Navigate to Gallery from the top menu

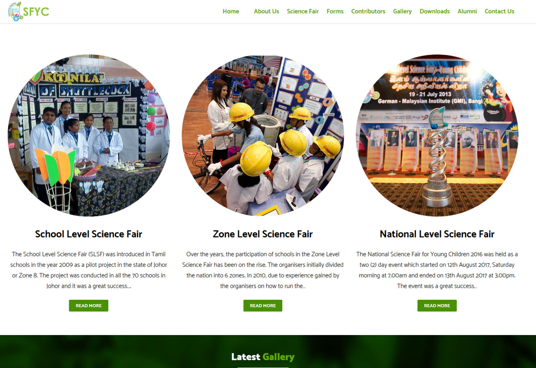[x=402, y=12]
